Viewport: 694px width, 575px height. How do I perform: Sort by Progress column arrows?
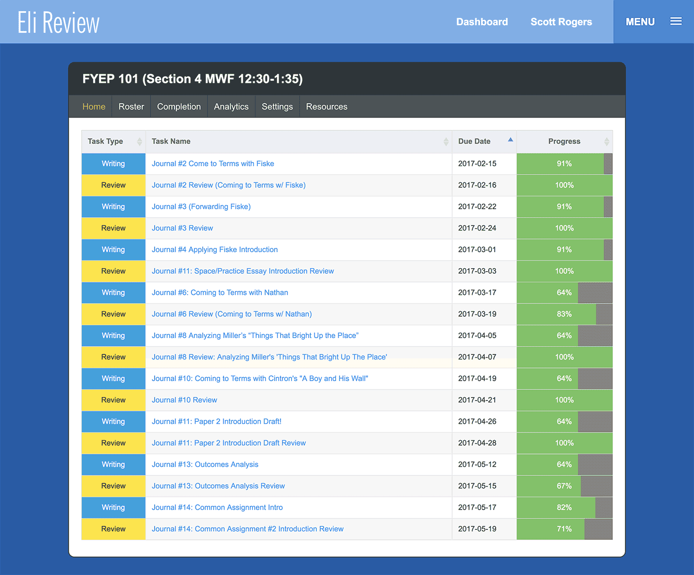tap(606, 142)
